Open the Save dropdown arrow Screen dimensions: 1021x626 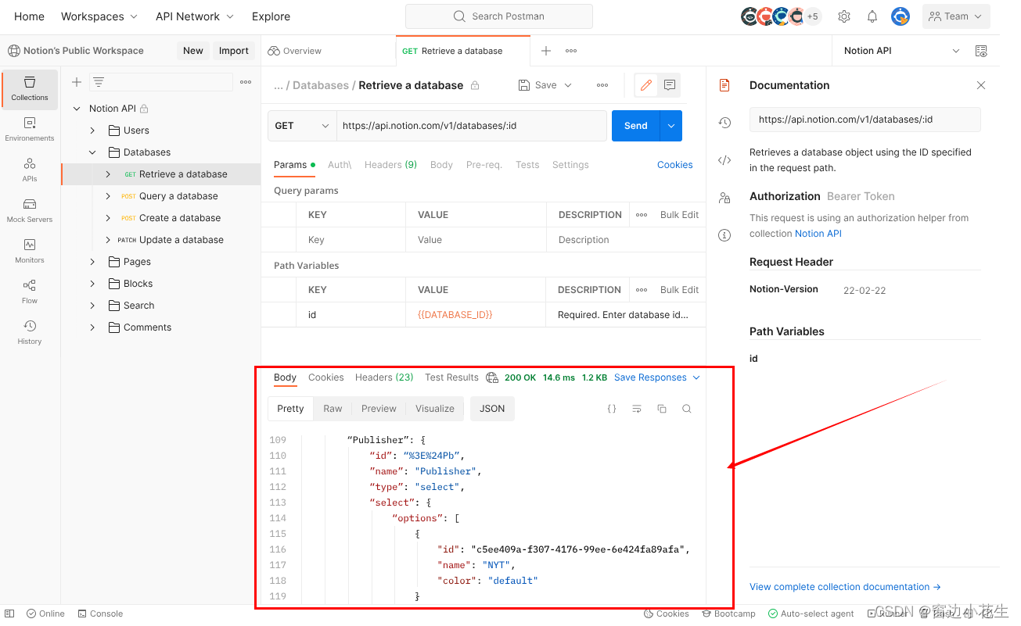(568, 85)
